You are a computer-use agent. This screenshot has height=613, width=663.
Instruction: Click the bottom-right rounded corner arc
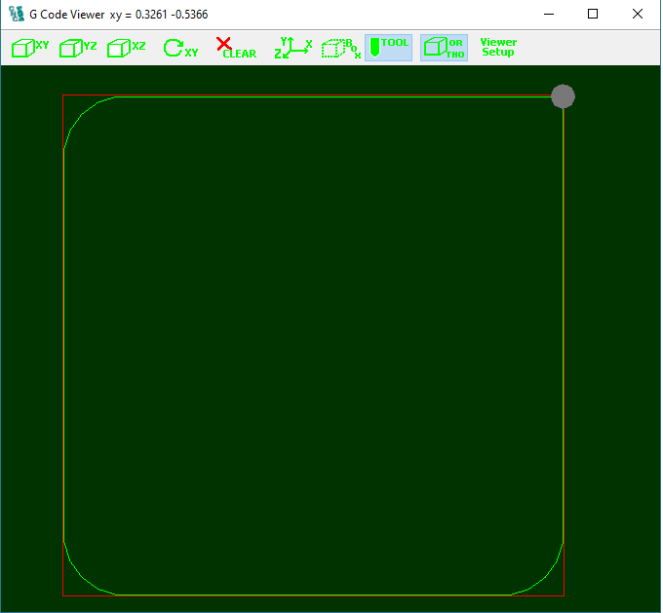tap(547, 578)
